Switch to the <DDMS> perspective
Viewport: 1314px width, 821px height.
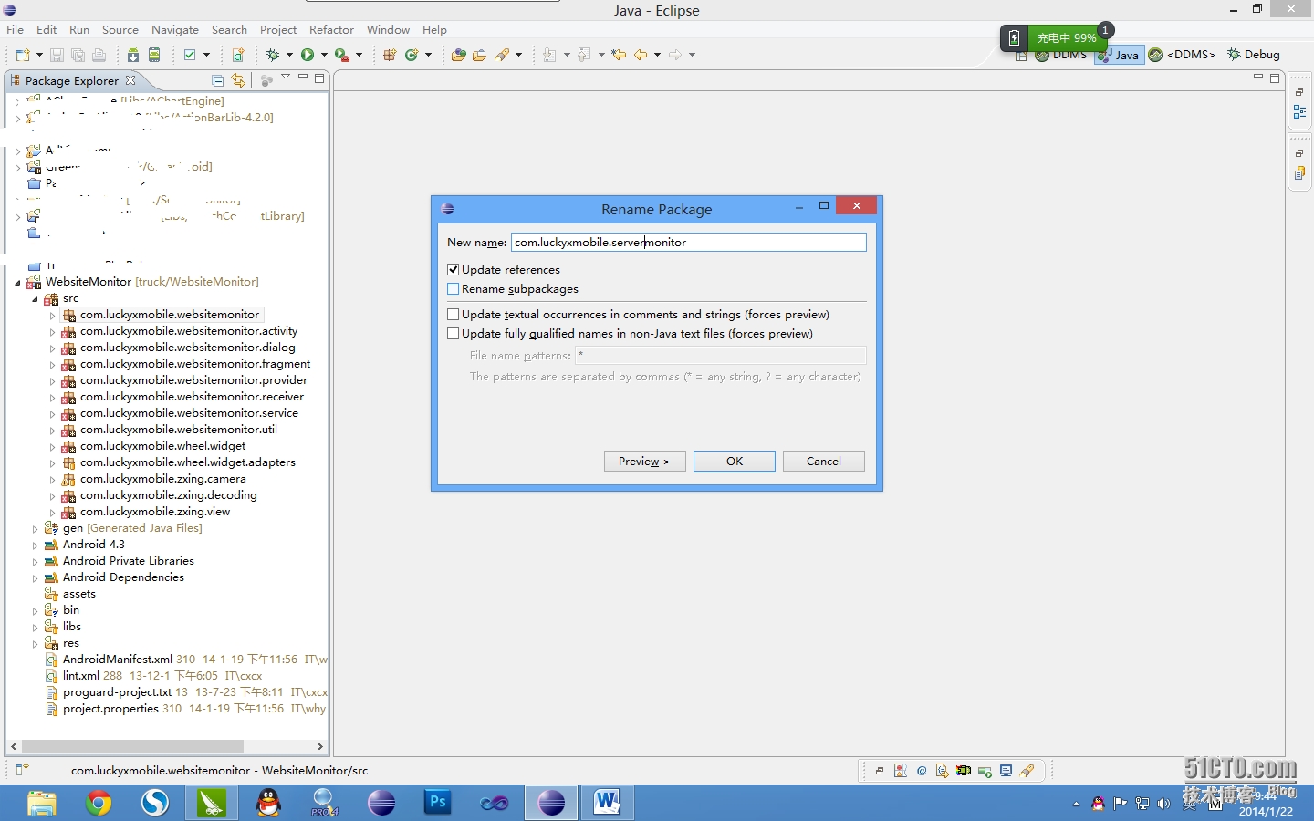click(x=1183, y=55)
